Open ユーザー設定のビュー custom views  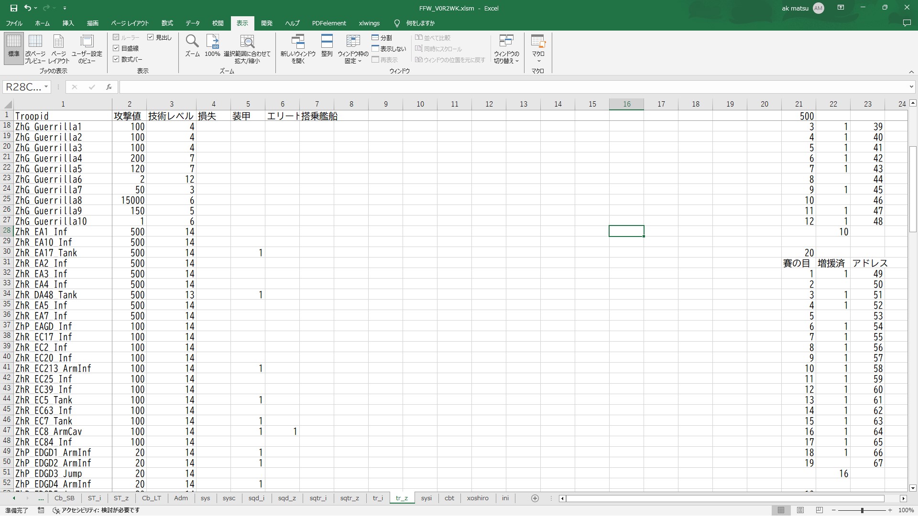pos(87,48)
